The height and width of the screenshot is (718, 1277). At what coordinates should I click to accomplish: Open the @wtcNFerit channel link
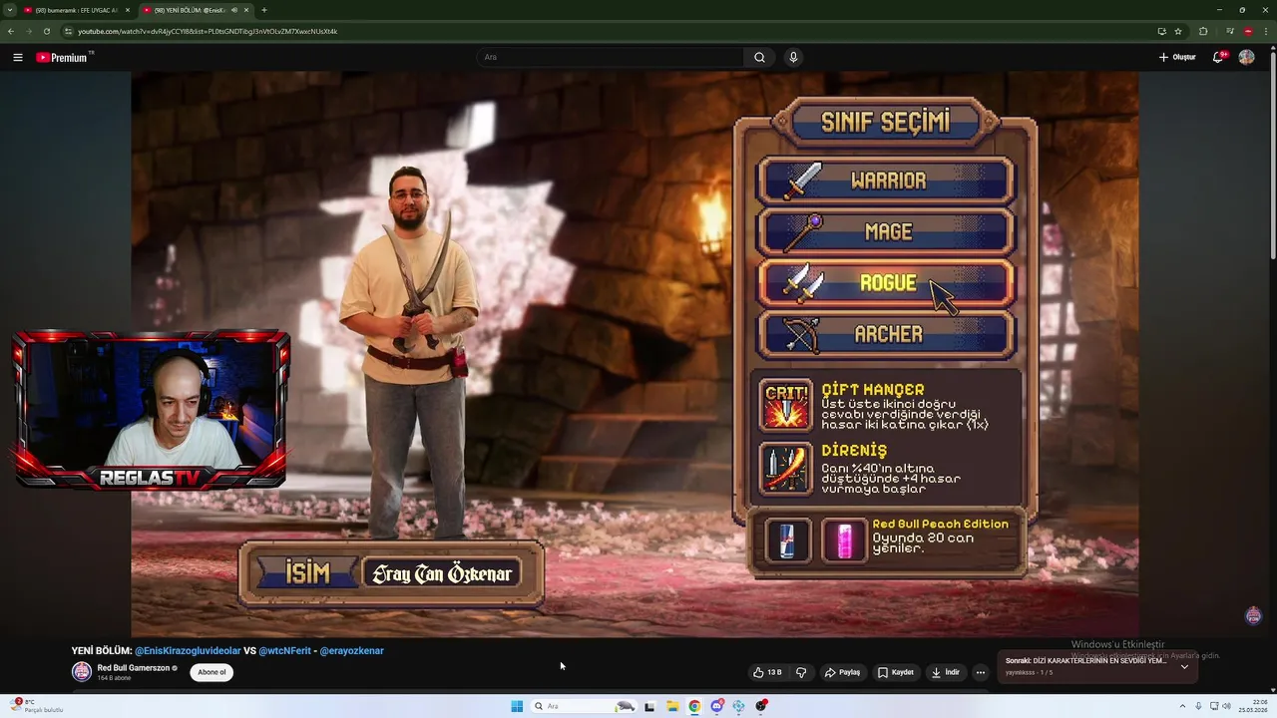point(285,650)
